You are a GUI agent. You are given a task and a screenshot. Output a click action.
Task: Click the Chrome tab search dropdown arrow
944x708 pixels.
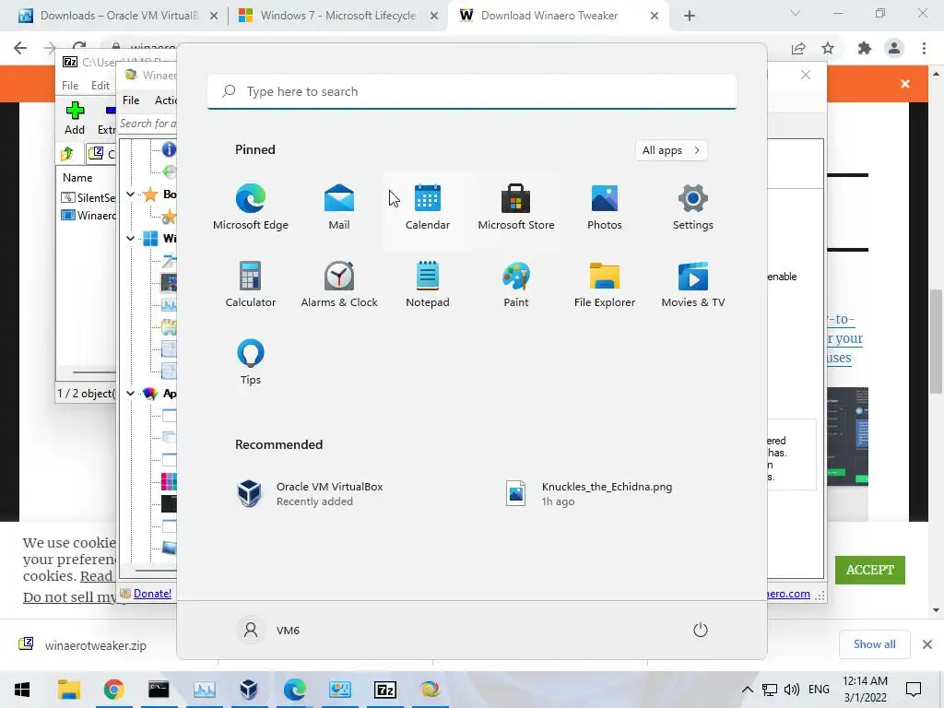coord(796,13)
